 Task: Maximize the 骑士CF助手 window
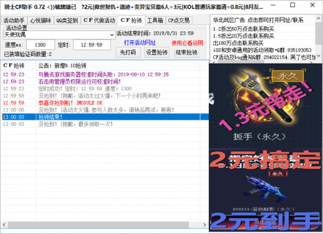[292, 5]
